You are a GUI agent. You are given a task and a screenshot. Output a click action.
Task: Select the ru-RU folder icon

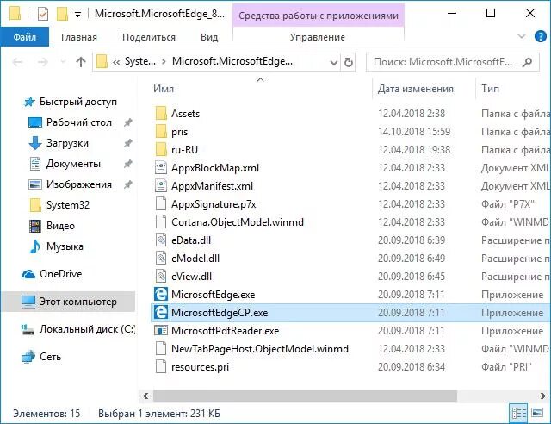click(161, 150)
